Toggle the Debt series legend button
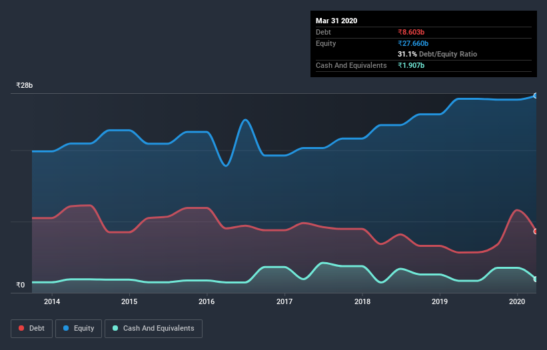 [x=31, y=329]
